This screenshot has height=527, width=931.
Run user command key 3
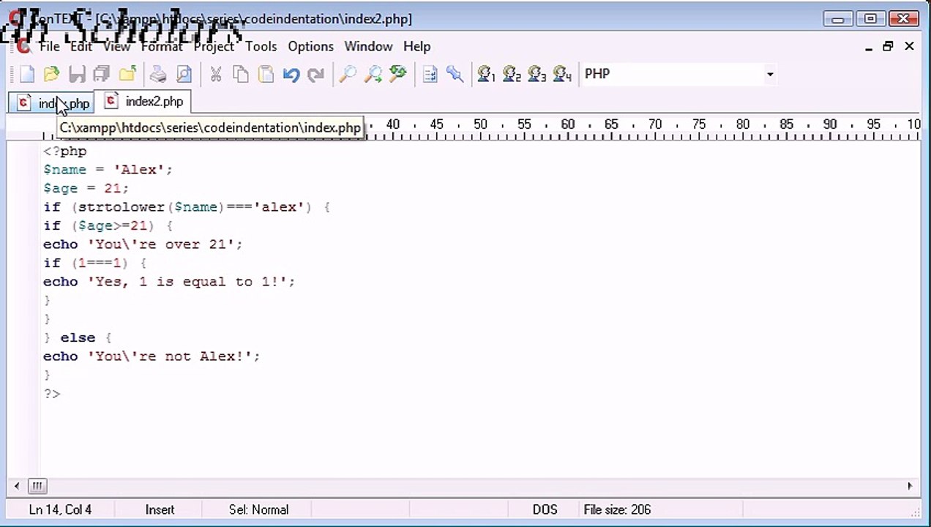point(536,74)
